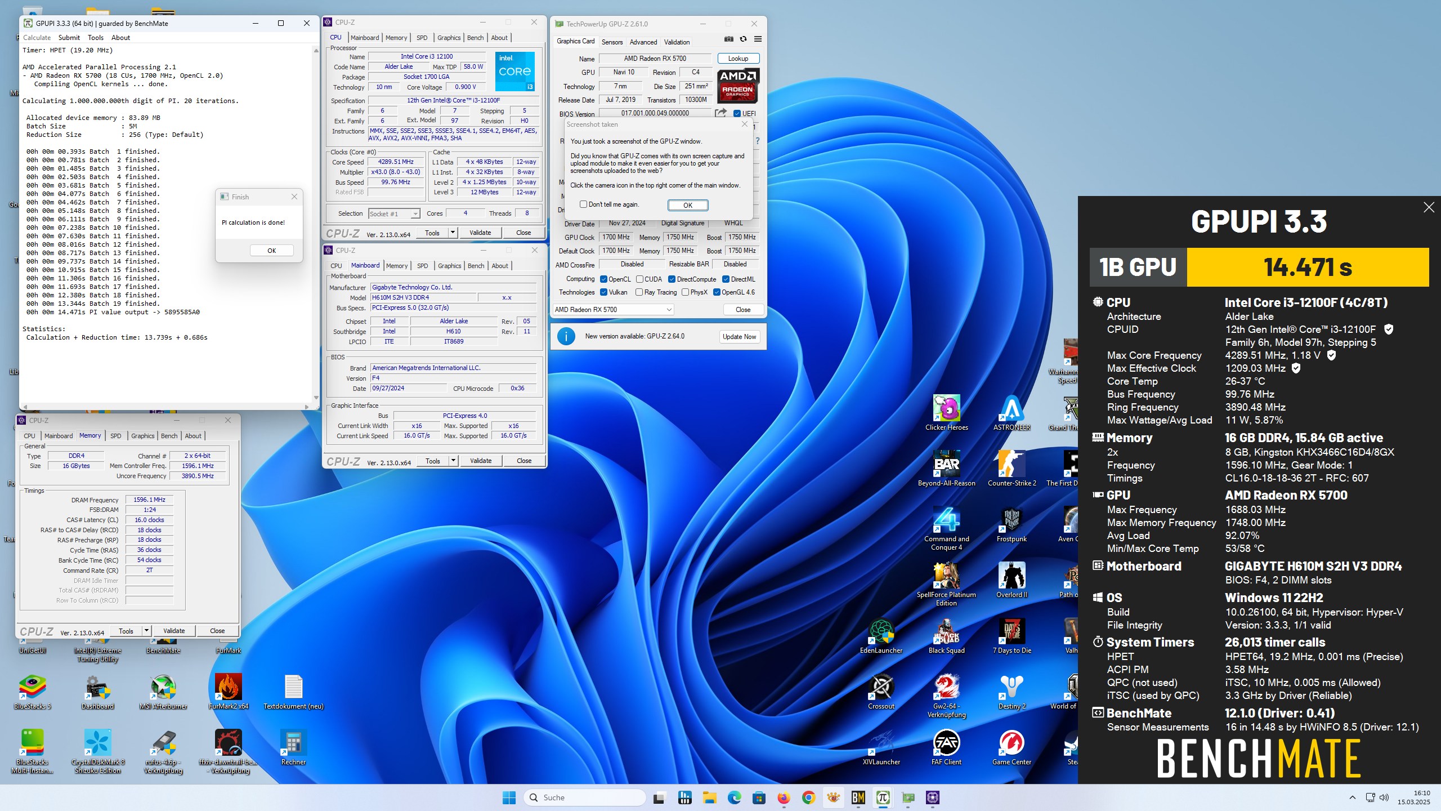Image resolution: width=1441 pixels, height=811 pixels.
Task: Open the Clicker Heroes desktop icon
Action: click(x=946, y=413)
